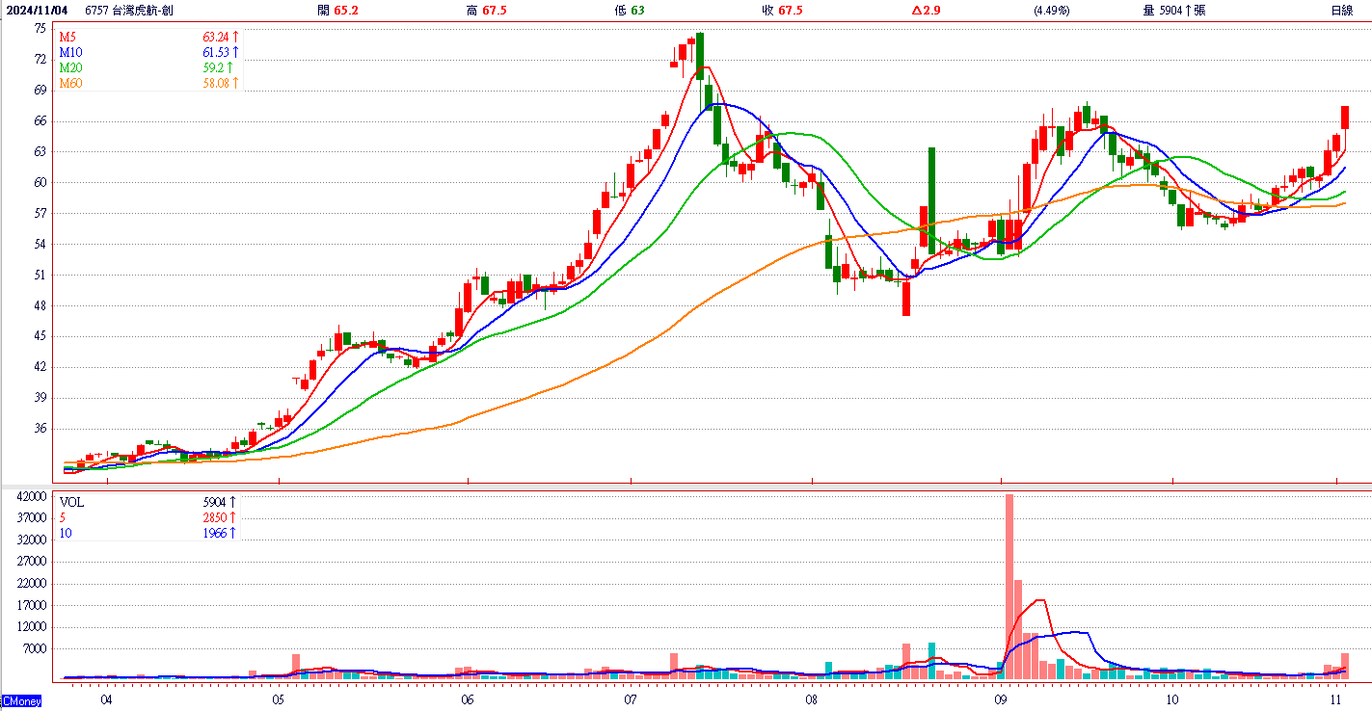The height and width of the screenshot is (711, 1372).
Task: Click the △2.9 price change indicator
Action: coord(928,10)
